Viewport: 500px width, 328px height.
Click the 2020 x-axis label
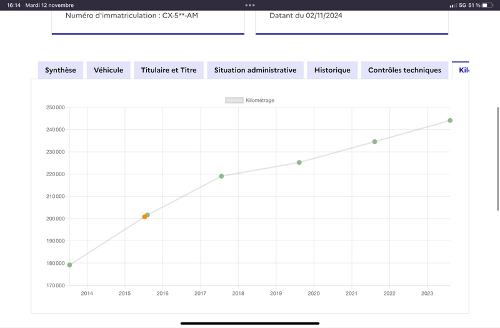point(314,293)
